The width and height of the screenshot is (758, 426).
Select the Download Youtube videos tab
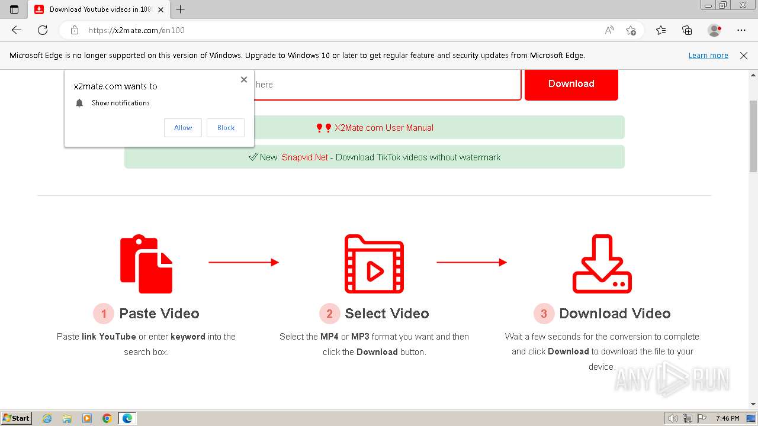99,9
